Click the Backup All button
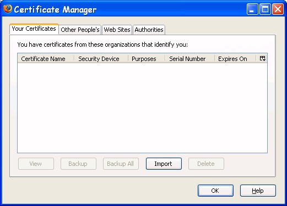Image resolution: width=287 pixels, height=206 pixels. tap(121, 164)
